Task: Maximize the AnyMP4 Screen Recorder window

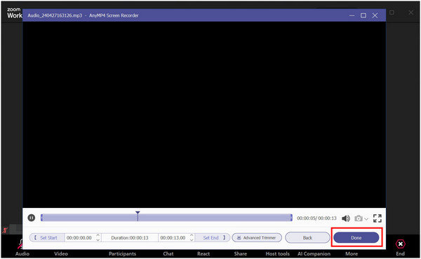Action: [x=363, y=15]
